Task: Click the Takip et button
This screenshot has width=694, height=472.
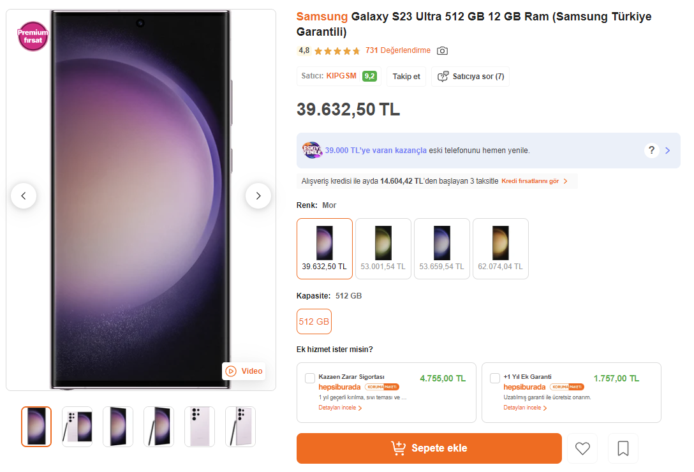Action: click(x=406, y=77)
